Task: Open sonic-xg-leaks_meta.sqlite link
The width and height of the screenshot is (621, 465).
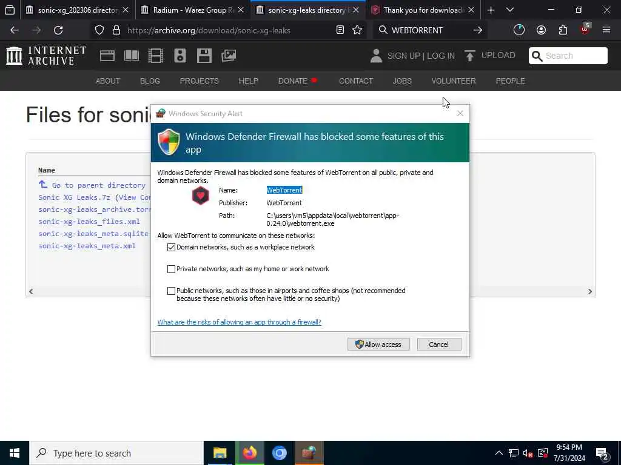Action: 93,234
